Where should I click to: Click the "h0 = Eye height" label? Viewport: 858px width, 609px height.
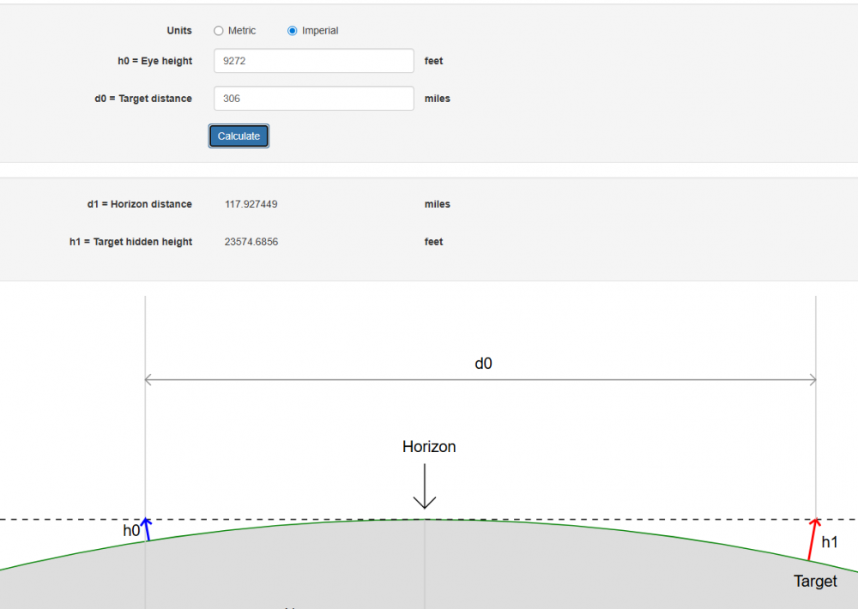[154, 62]
